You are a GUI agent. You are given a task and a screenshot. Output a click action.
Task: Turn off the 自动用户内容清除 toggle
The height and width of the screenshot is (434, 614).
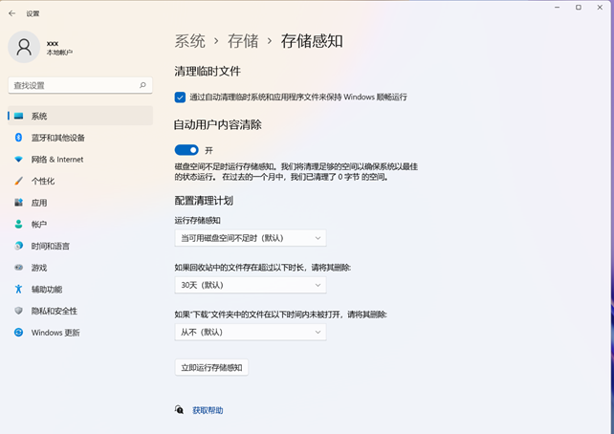coord(186,150)
